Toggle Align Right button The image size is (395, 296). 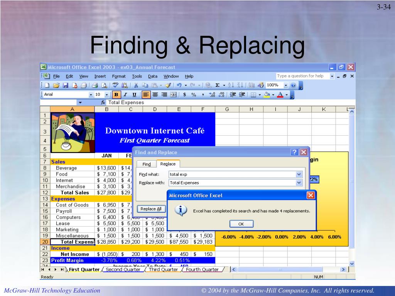pyautogui.click(x=164, y=95)
